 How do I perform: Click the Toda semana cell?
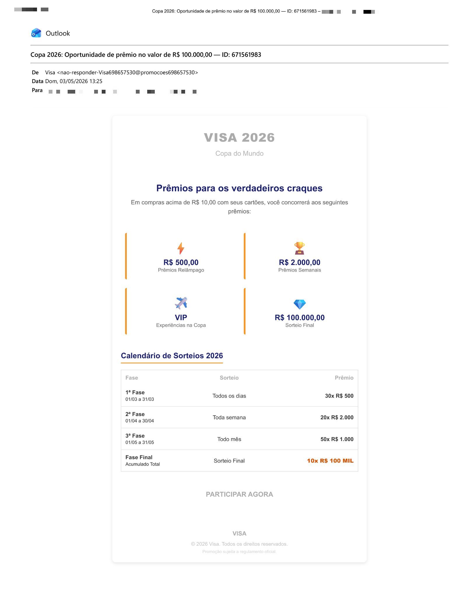[229, 417]
